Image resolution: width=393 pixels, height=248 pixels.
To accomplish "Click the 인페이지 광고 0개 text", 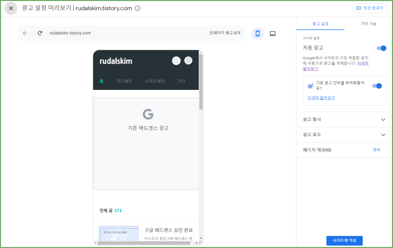I will [225, 33].
